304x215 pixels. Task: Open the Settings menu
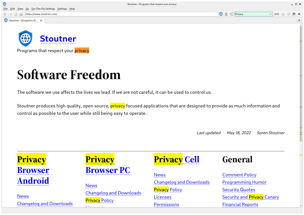[x=62, y=9]
